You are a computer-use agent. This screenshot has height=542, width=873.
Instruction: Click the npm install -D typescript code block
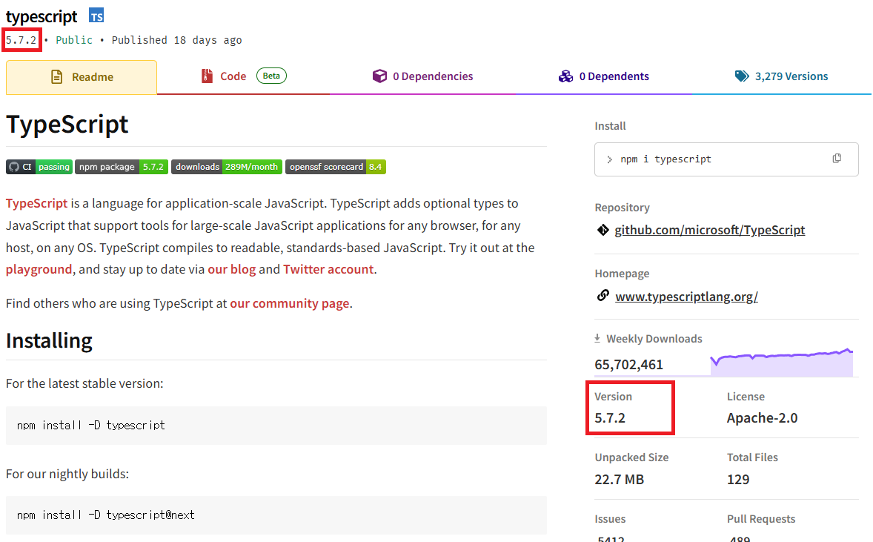tap(276, 426)
